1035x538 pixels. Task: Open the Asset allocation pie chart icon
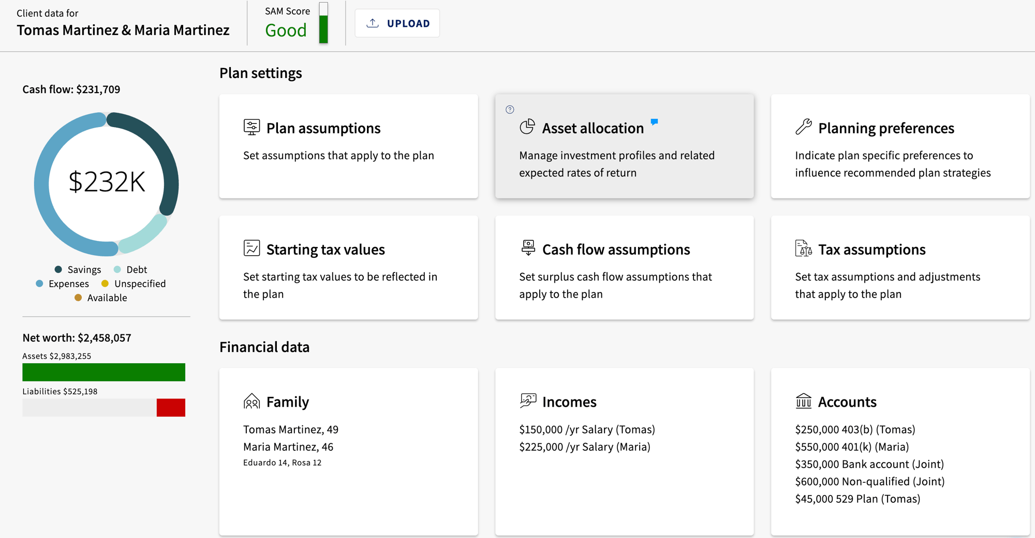(527, 127)
